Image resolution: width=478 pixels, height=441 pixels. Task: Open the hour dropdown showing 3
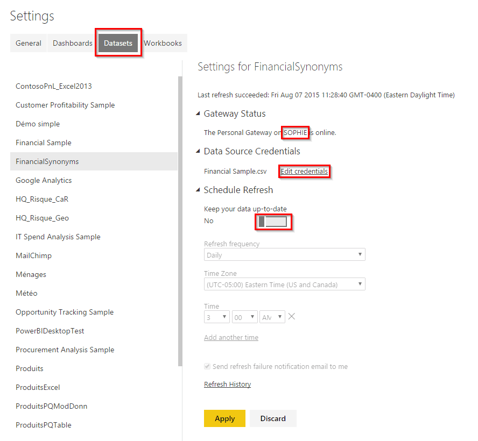tap(216, 317)
